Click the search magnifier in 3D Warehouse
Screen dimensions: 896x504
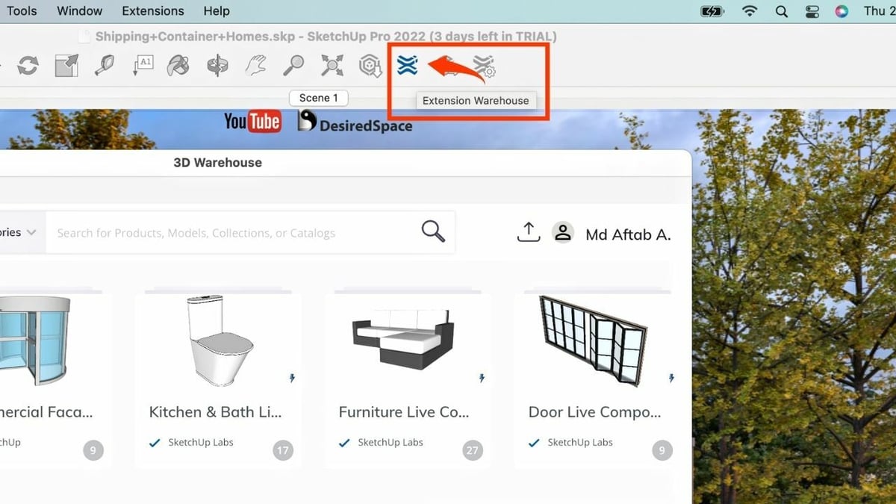tap(433, 231)
